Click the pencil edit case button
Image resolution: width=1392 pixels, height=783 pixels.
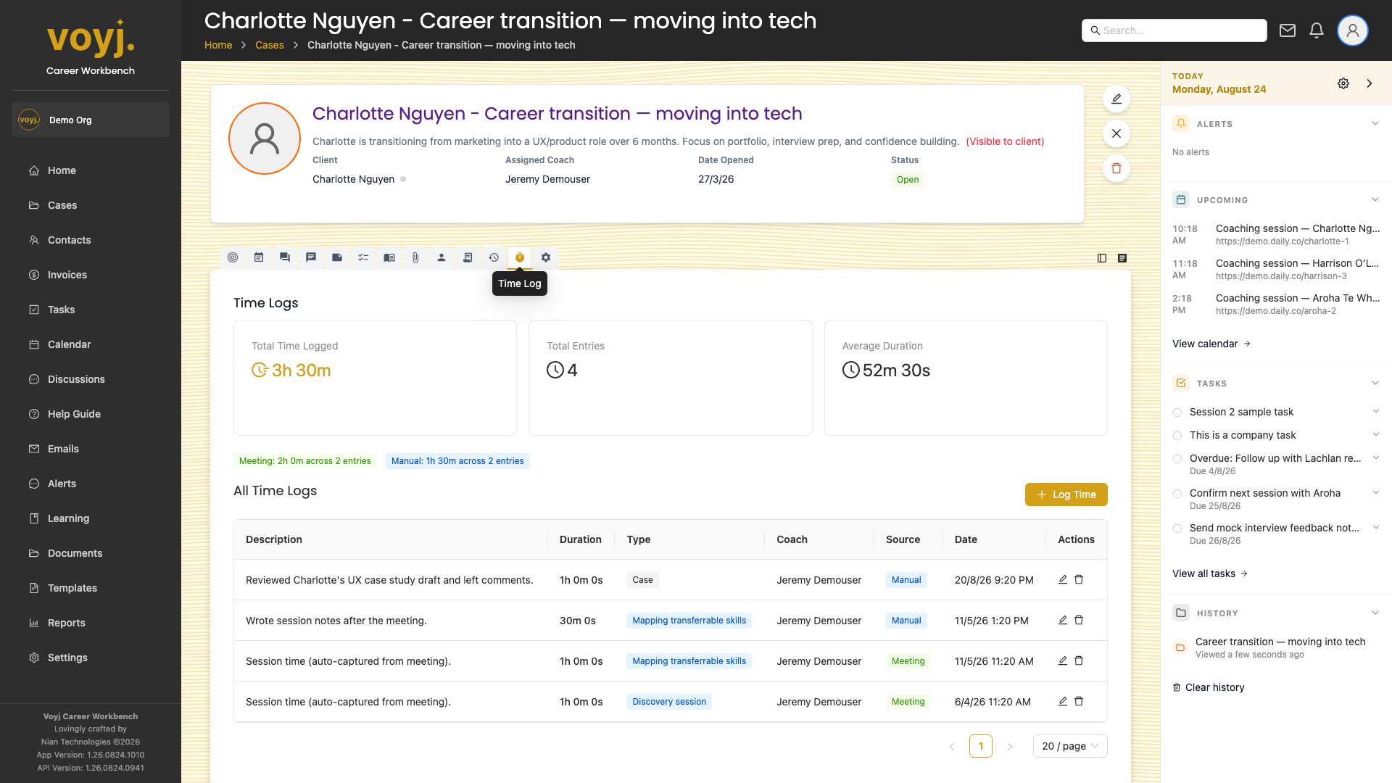click(x=1116, y=99)
